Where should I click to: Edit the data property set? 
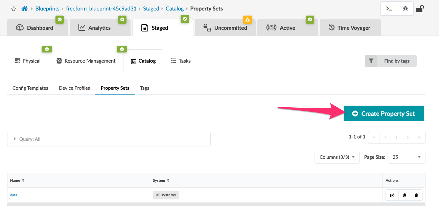[392, 195]
